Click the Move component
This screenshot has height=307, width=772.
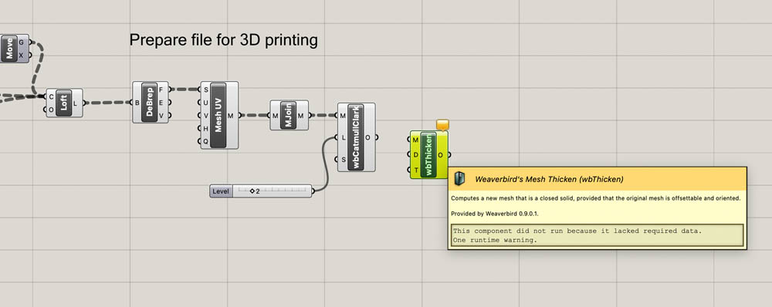(x=9, y=49)
